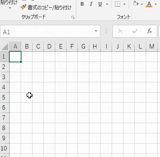
Task: Open 貼り付け paste options arrow
Action: [10, 8]
